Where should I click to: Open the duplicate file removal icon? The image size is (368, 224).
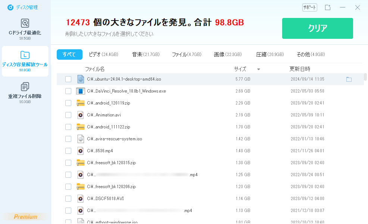25,87
